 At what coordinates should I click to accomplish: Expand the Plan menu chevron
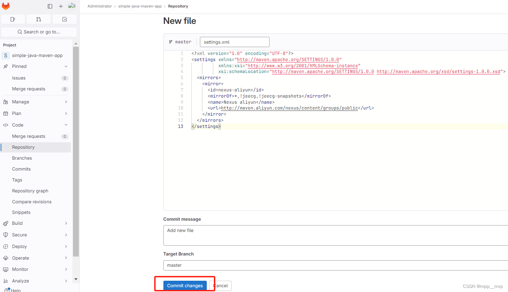click(x=66, y=114)
